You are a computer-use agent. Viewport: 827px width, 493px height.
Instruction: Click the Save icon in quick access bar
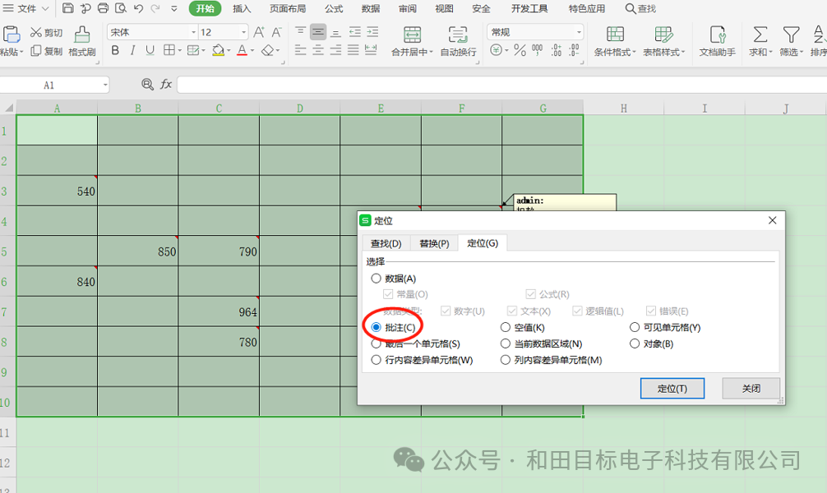tap(68, 8)
